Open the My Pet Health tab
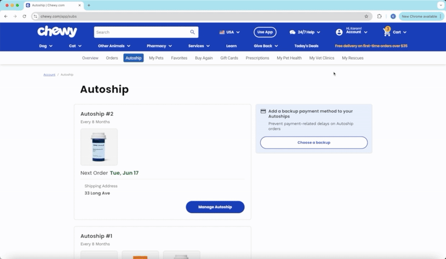 [289, 58]
